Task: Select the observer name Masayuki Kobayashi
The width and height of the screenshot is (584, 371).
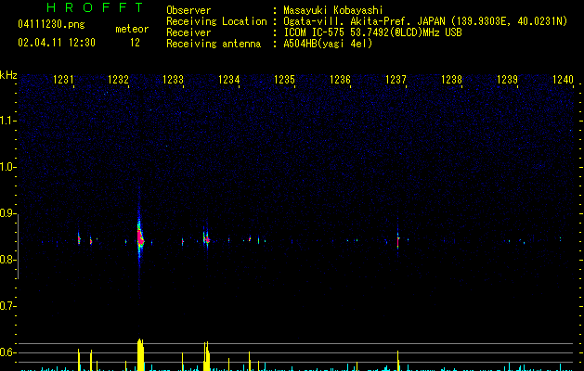Action: [x=333, y=10]
